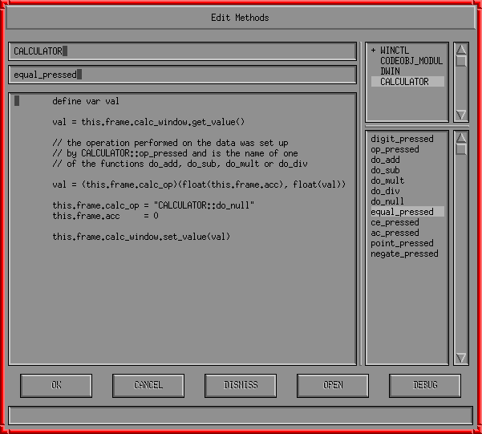Click the class name field containing CALCULATOR
The height and width of the screenshot is (434, 482).
(x=182, y=51)
